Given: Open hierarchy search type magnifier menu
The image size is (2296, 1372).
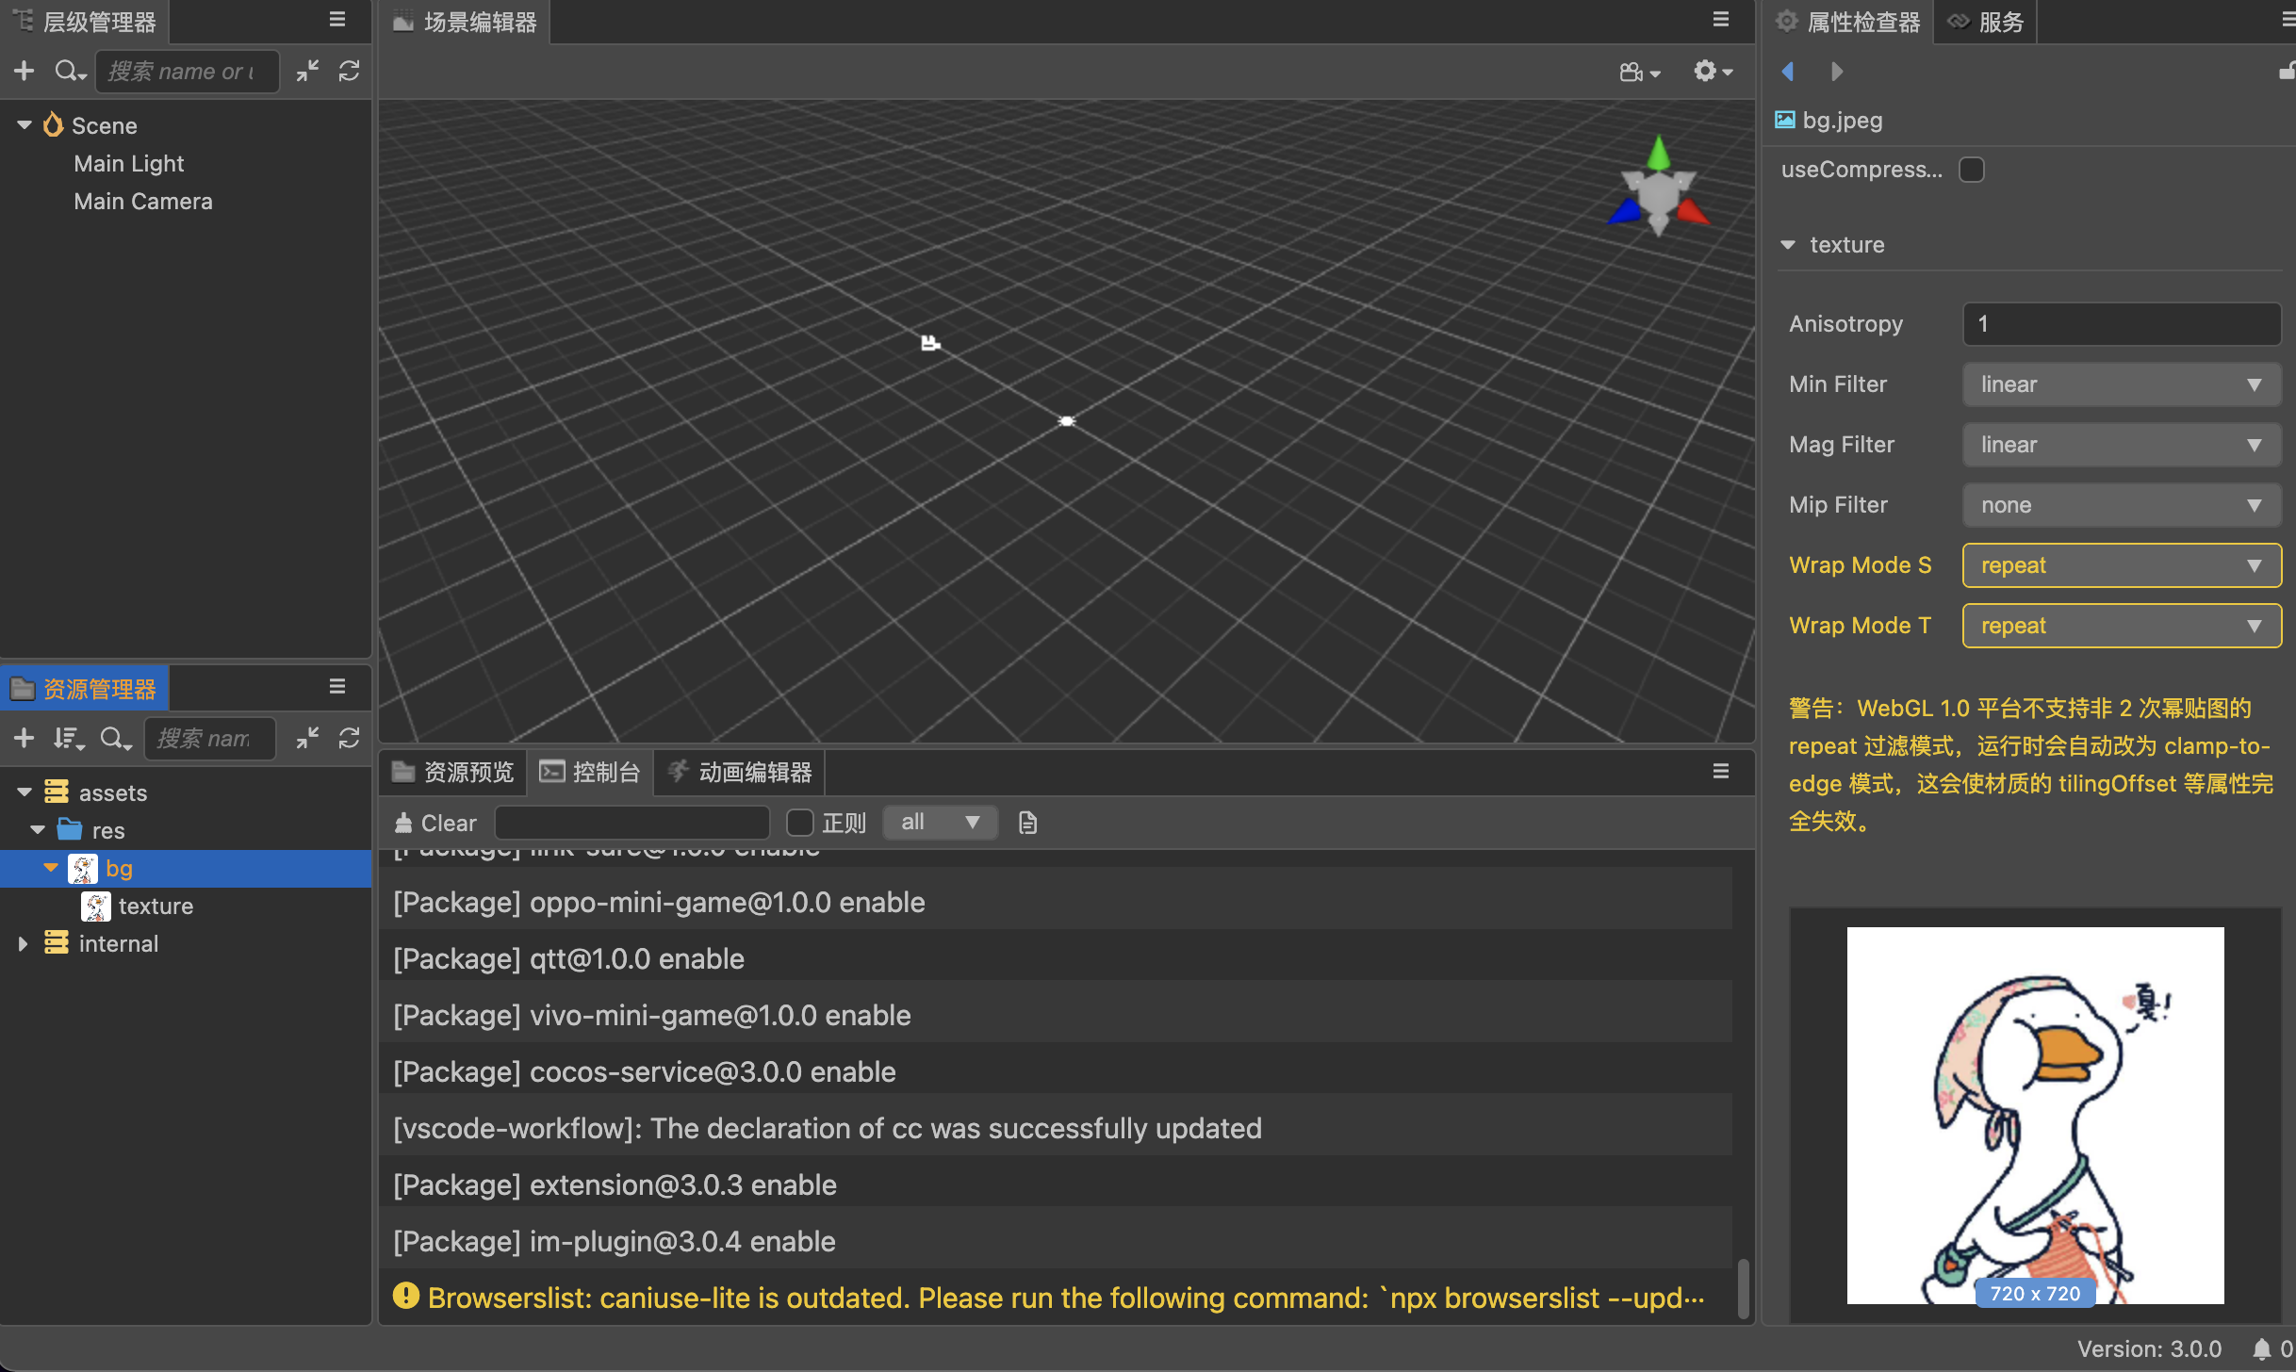Looking at the screenshot, I should [70, 71].
